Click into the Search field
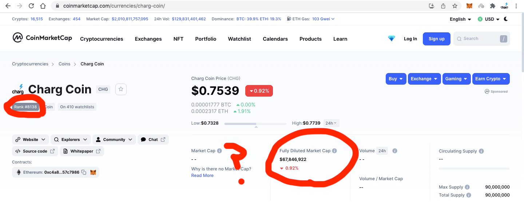This screenshot has width=524, height=202. (x=482, y=39)
